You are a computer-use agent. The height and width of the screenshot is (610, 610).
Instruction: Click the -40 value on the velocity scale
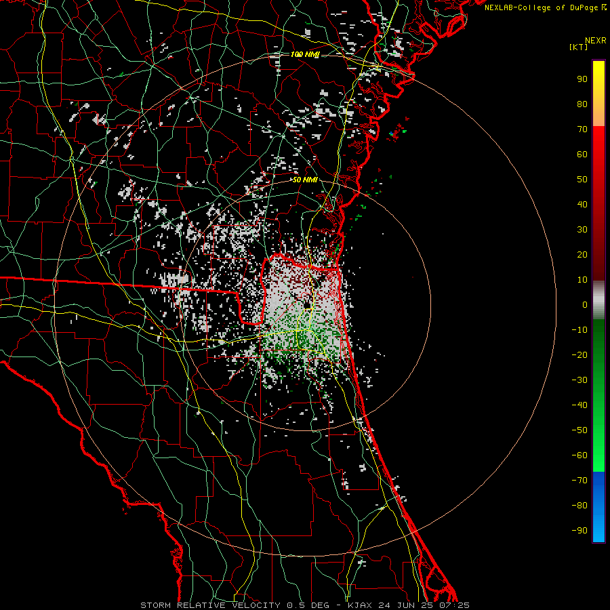pyautogui.click(x=579, y=405)
